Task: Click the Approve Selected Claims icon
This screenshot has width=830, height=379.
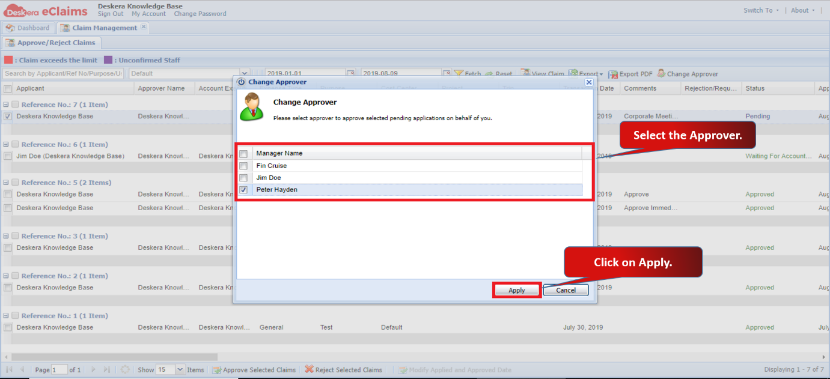Action: point(217,370)
